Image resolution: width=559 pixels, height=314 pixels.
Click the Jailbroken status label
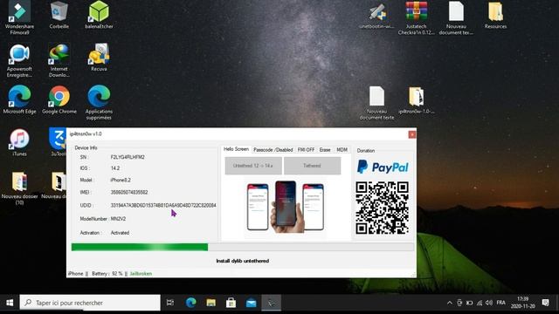tap(141, 274)
